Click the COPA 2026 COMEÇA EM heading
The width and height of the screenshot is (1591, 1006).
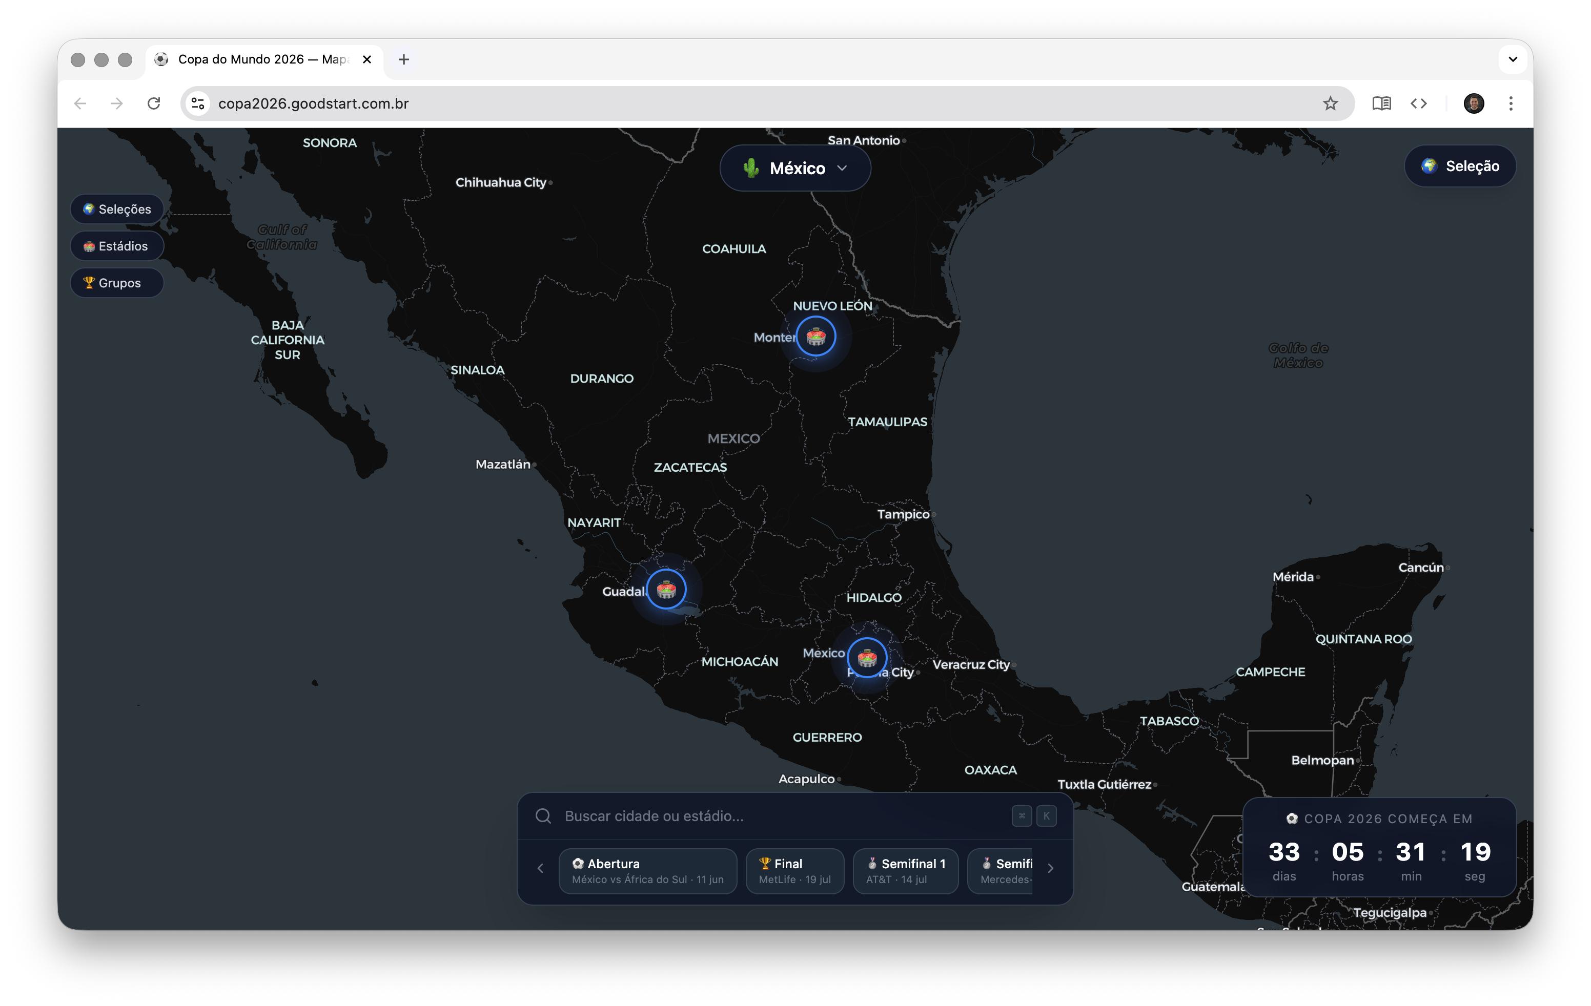[1380, 819]
